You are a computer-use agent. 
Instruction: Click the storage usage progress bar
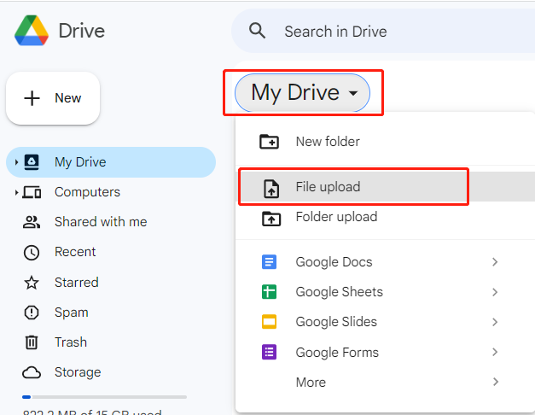(x=104, y=397)
